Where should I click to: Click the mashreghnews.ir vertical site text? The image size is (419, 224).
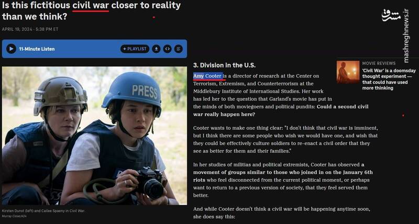click(406, 36)
